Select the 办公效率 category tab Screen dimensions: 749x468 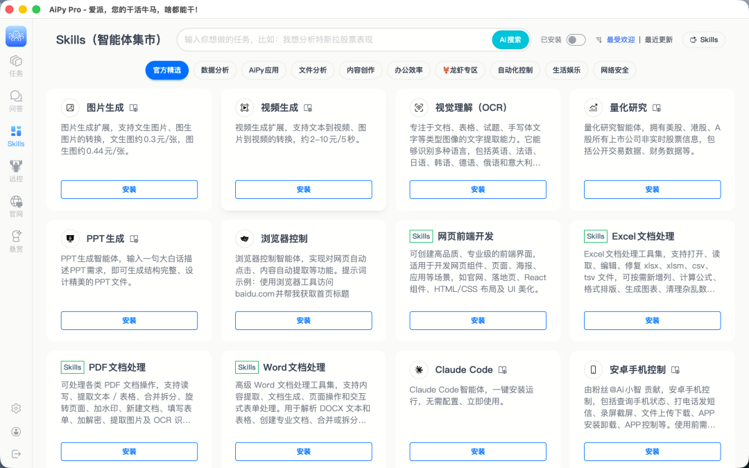pyautogui.click(x=408, y=70)
